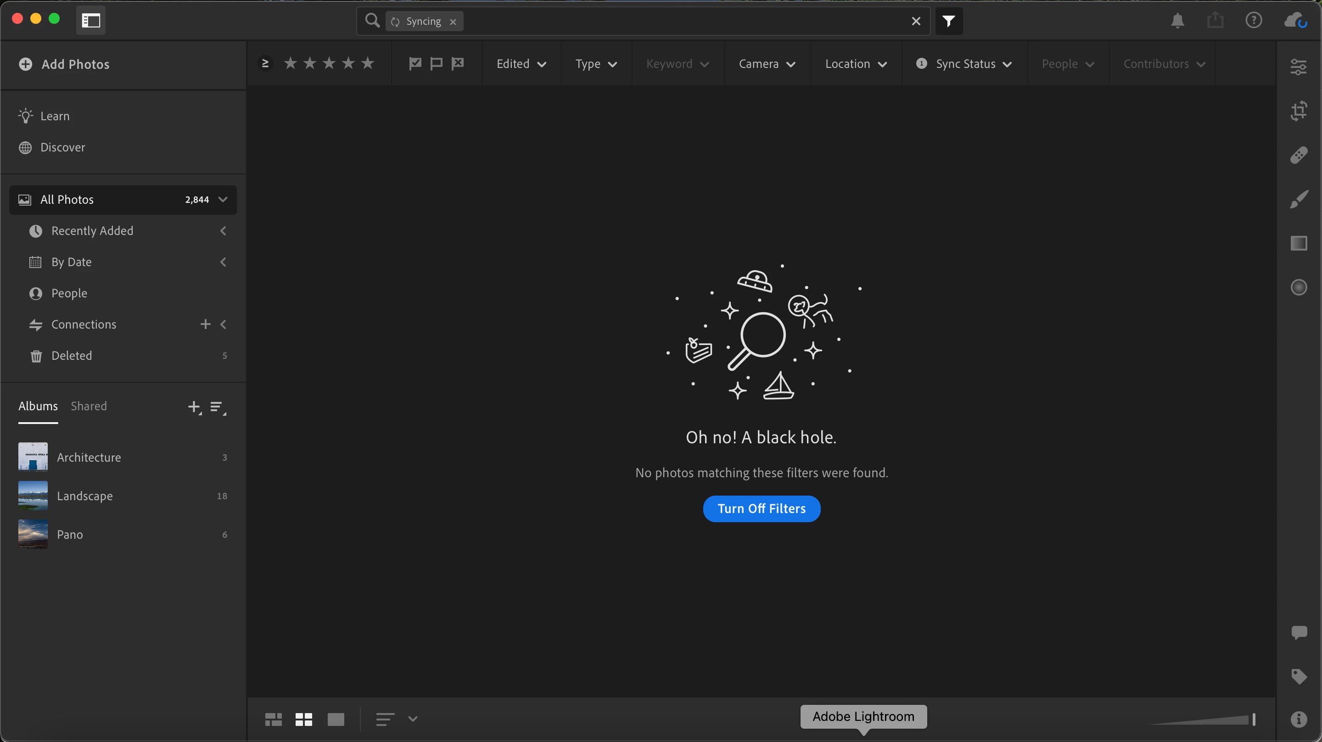Expand the Camera filter dropdown
This screenshot has width=1322, height=742.
point(767,64)
